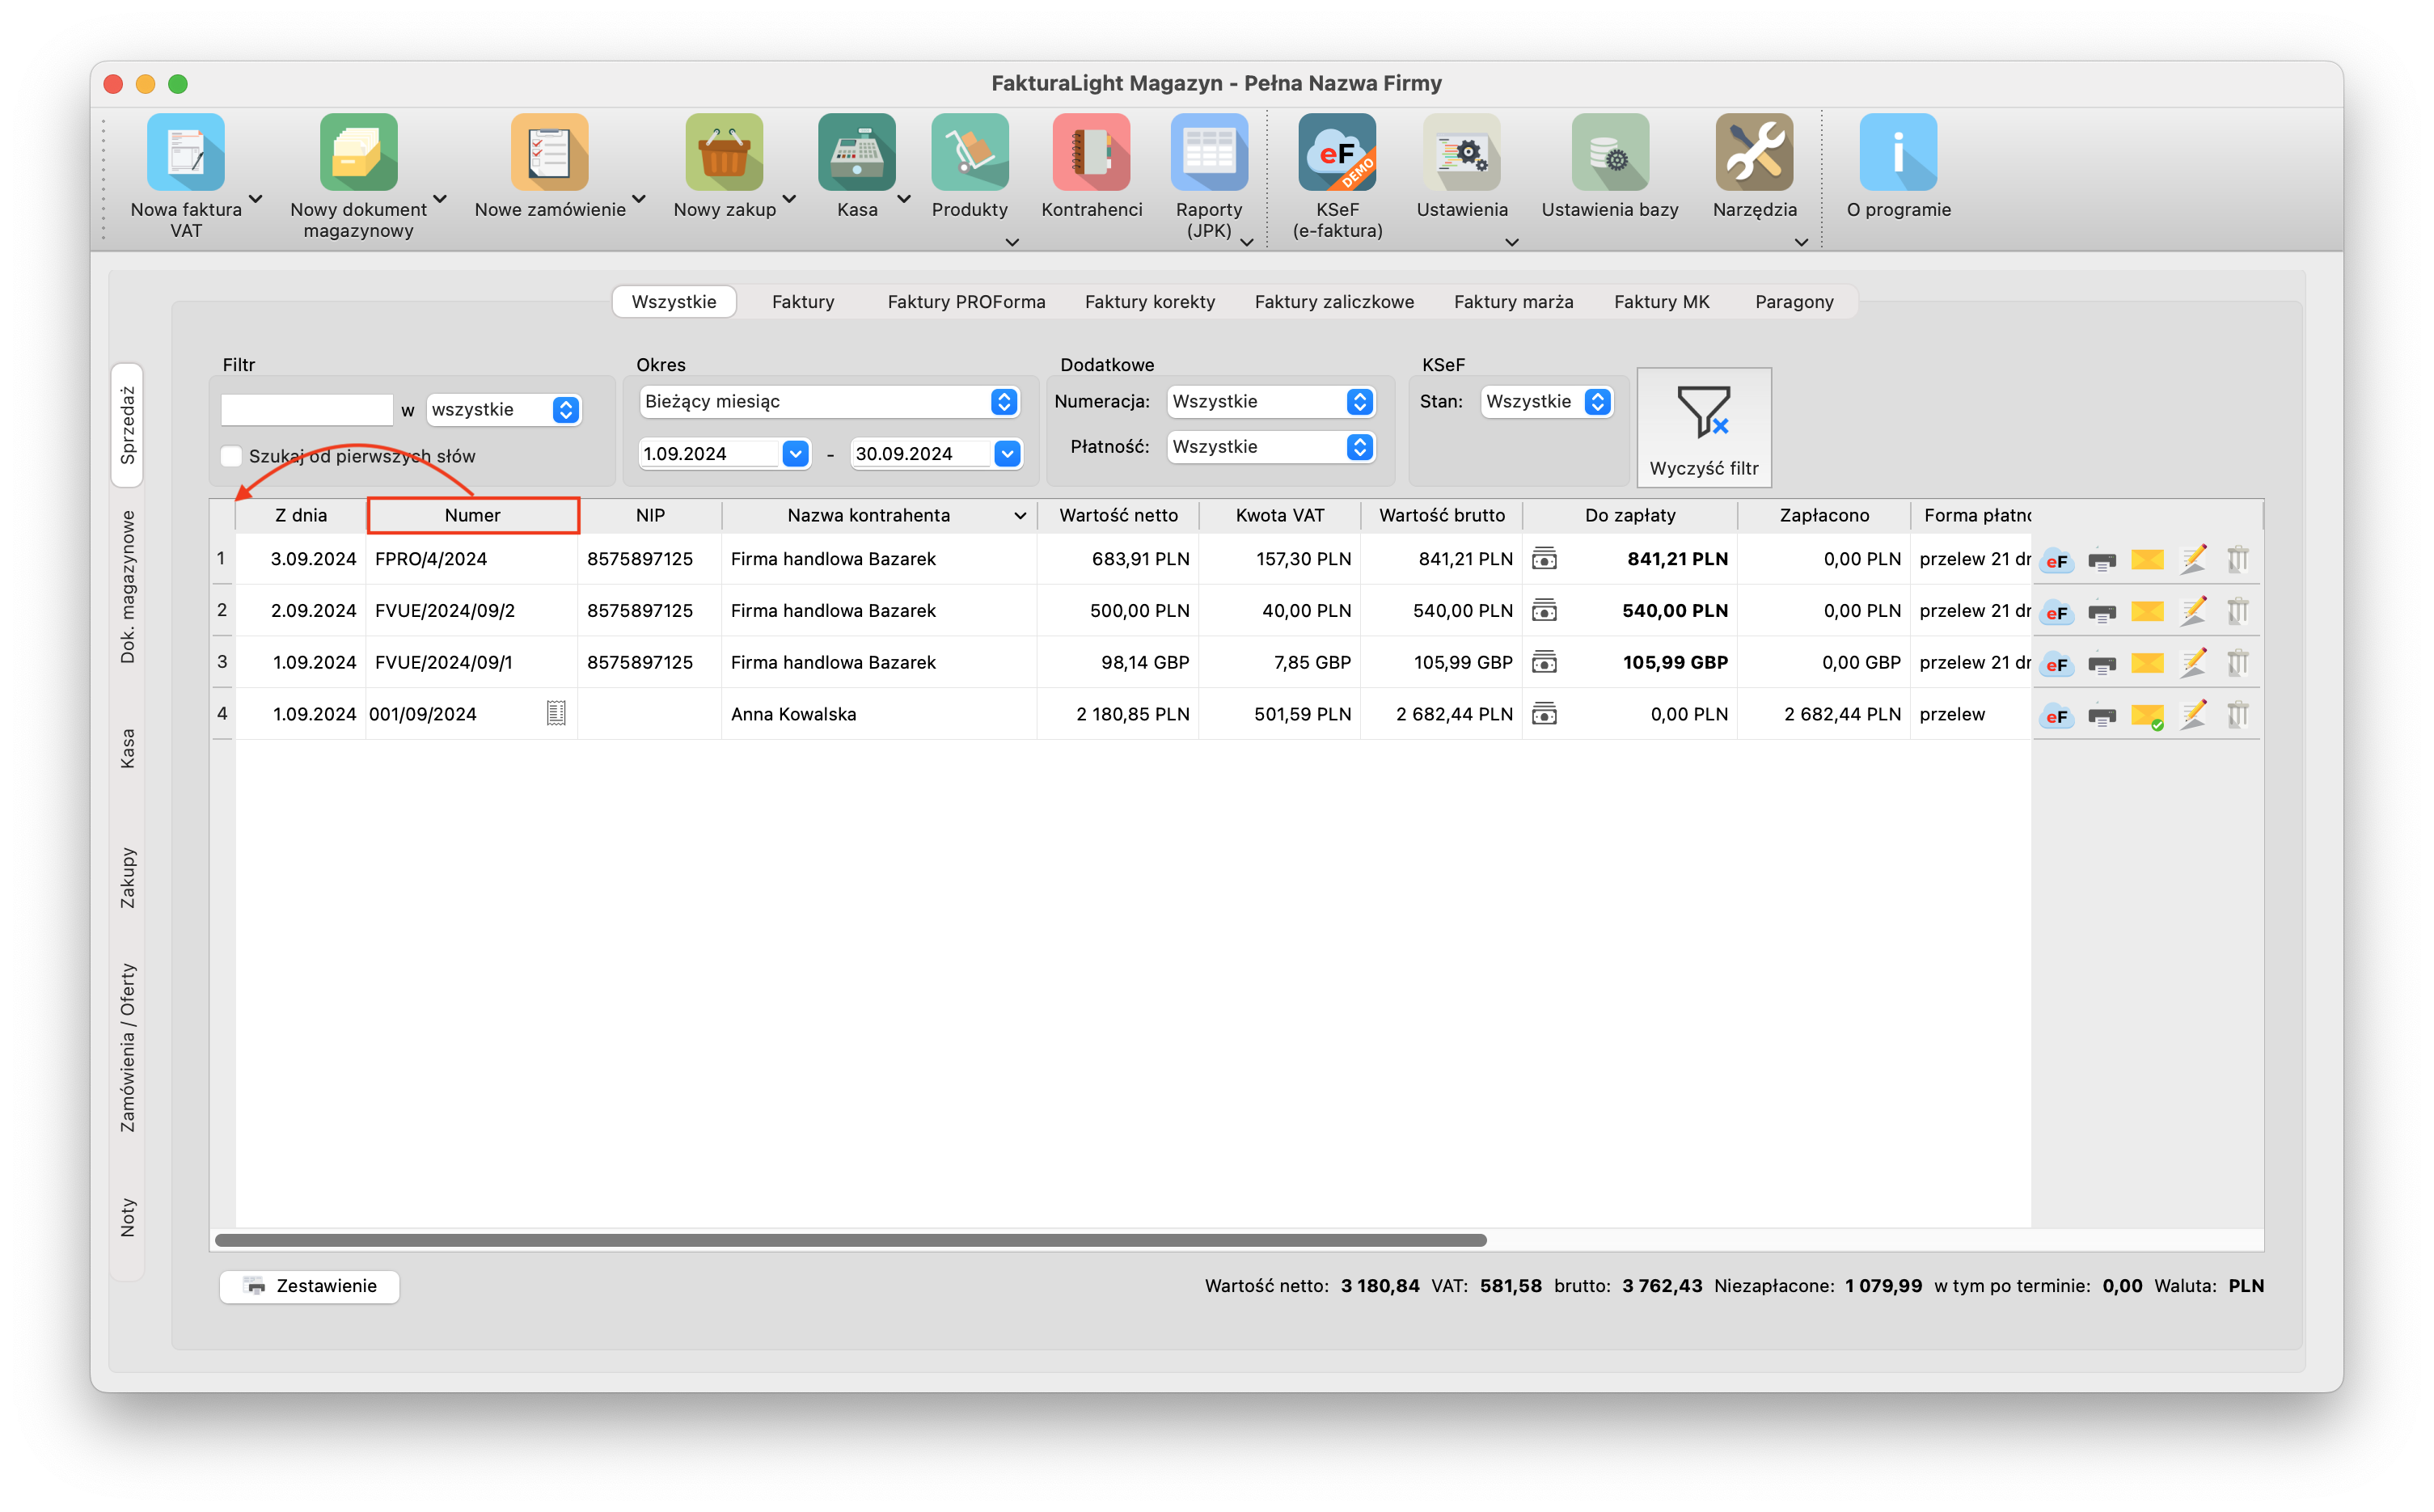Click the Kasa side tab
Screen dimensions: 2434x1512
click(128, 748)
